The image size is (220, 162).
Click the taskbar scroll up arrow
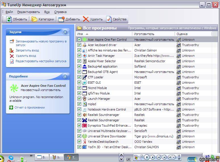tap(121, 155)
